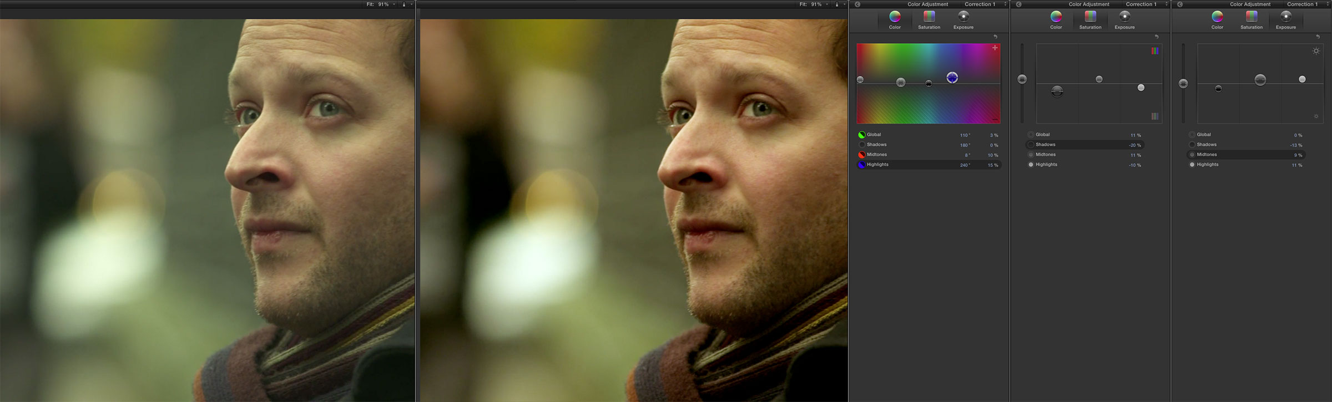Click the back arrow in the first Color Adjustment panel
Image resolution: width=1332 pixels, height=402 pixels.
857,4
